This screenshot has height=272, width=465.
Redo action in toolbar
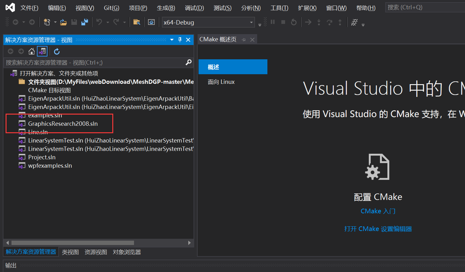(116, 22)
